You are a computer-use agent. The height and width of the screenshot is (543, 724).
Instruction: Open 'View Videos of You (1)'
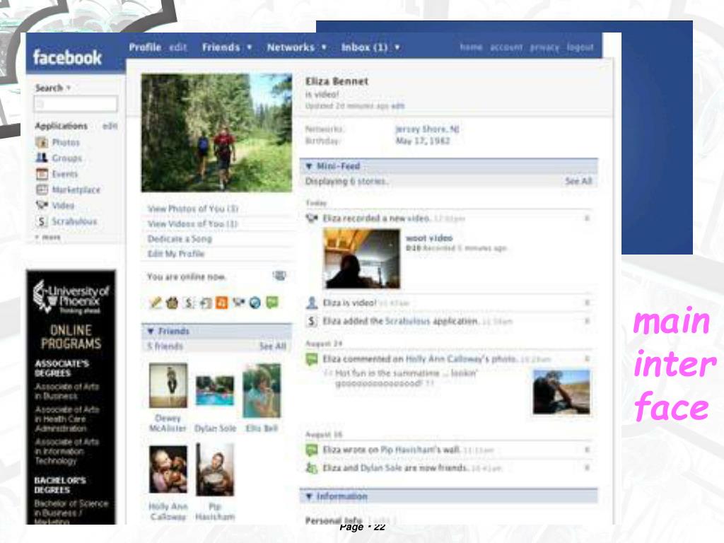coord(192,224)
